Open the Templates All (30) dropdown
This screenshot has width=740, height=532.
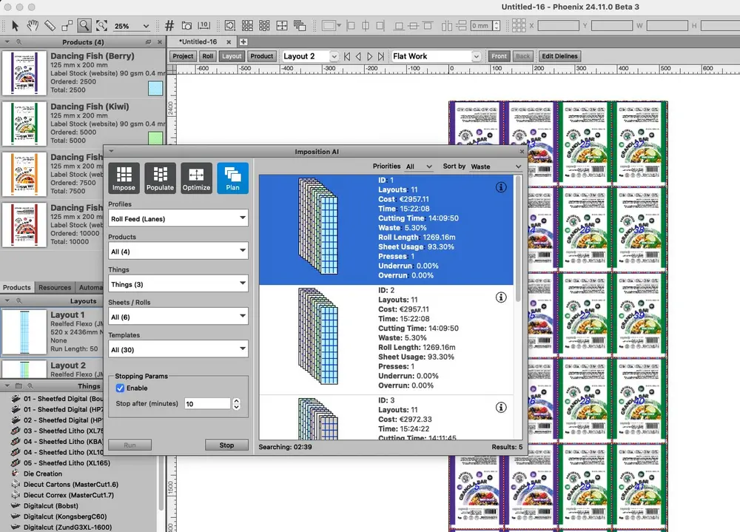pos(178,349)
